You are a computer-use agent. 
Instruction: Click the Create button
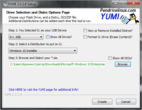point(102,102)
